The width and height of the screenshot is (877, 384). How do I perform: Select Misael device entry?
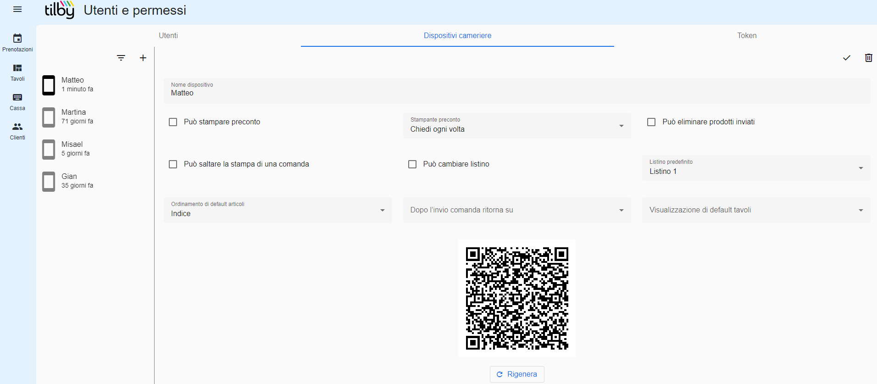click(95, 149)
